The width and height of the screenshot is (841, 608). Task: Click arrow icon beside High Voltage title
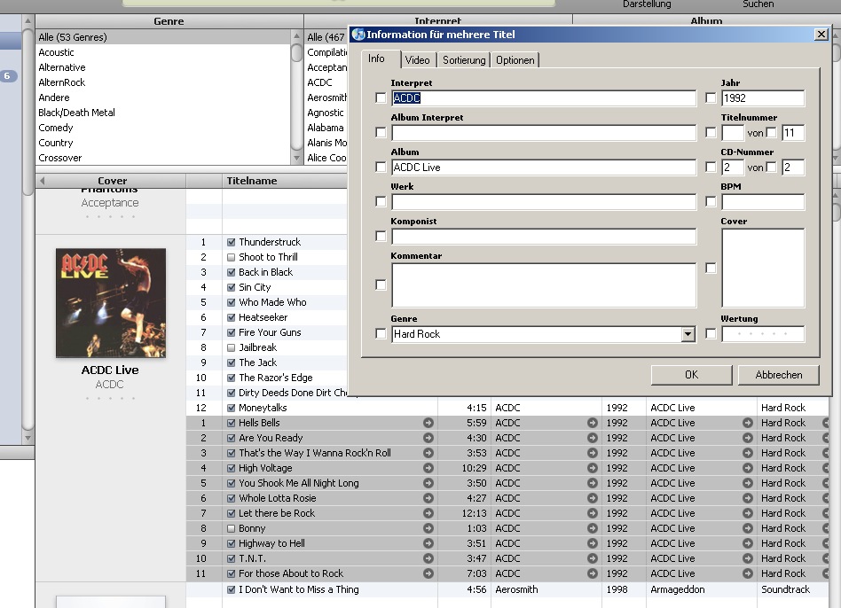click(428, 468)
